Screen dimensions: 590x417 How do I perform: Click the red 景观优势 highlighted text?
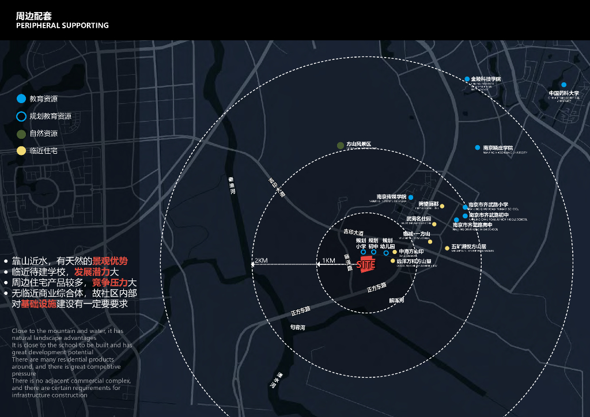pos(110,261)
